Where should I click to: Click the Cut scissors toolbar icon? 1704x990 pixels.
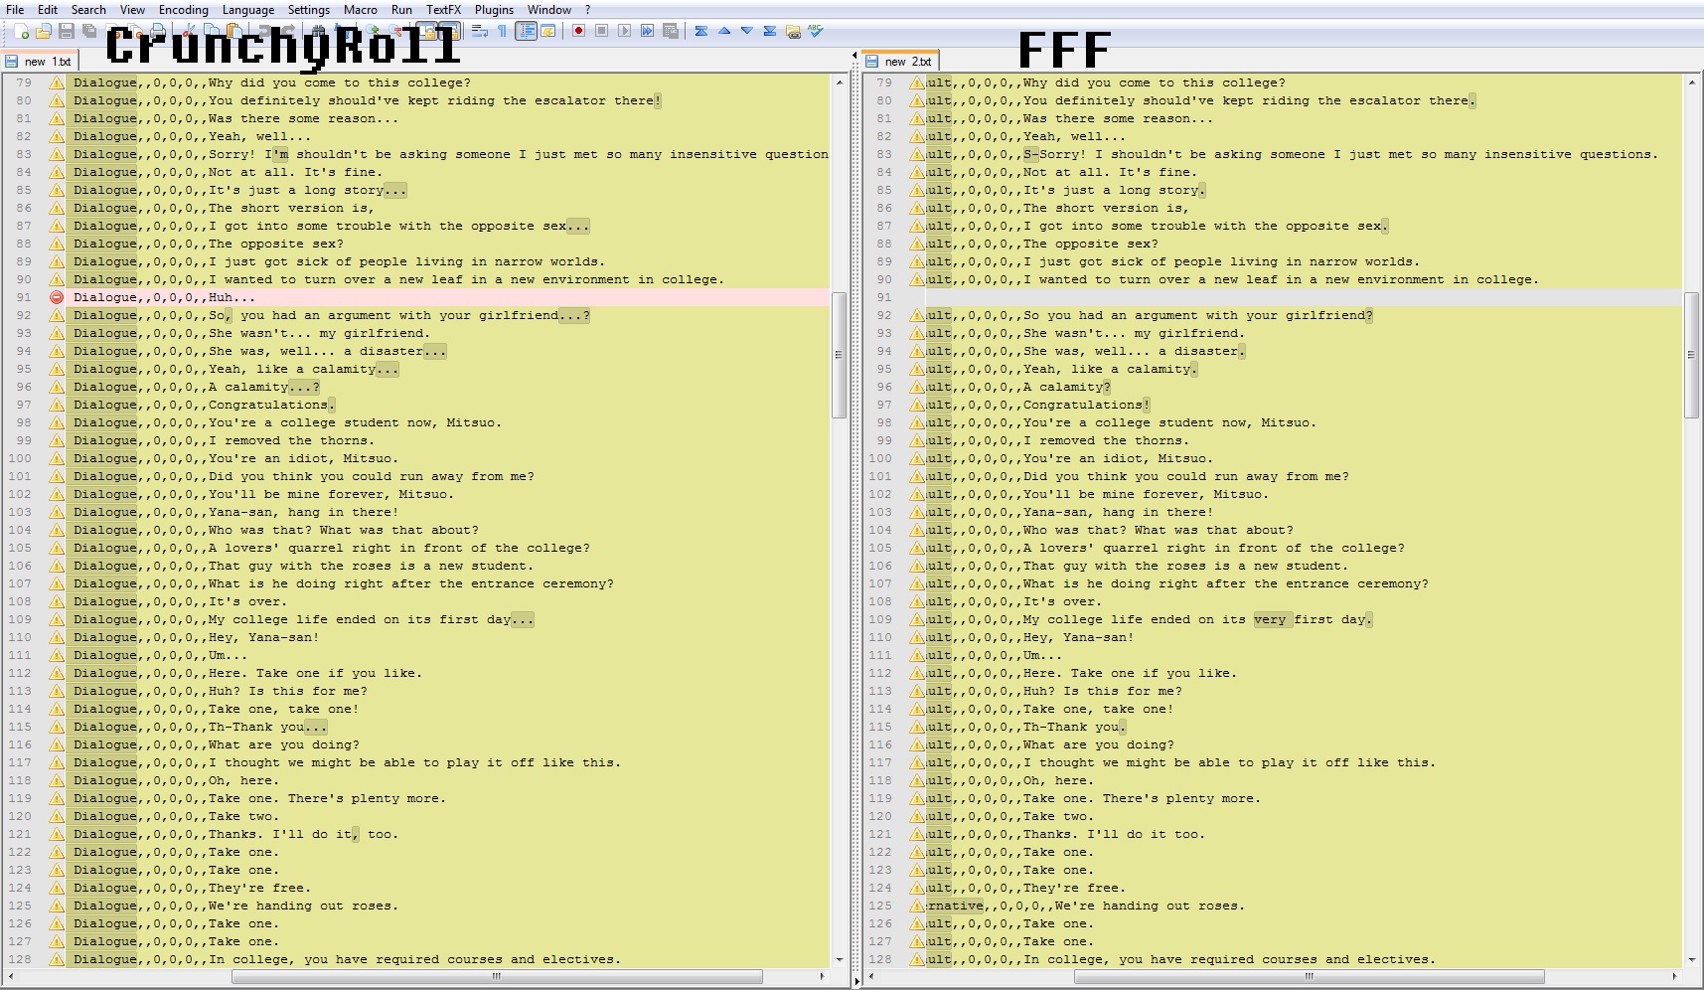(188, 31)
